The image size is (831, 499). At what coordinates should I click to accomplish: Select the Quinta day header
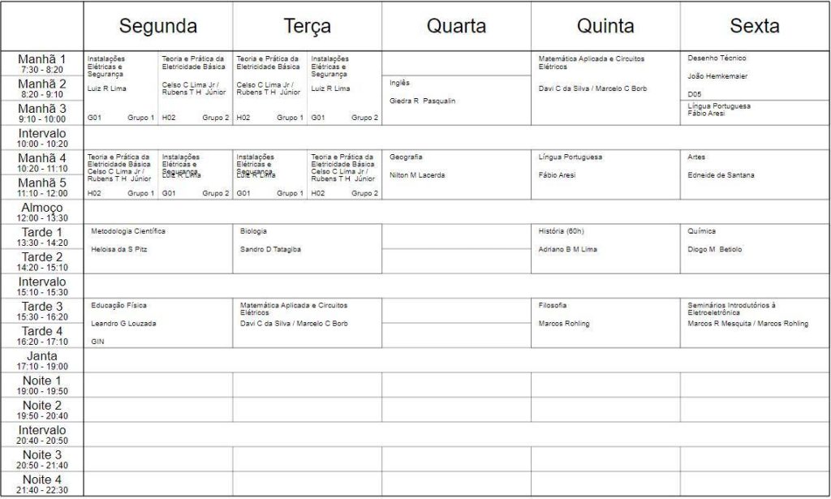[x=605, y=26]
